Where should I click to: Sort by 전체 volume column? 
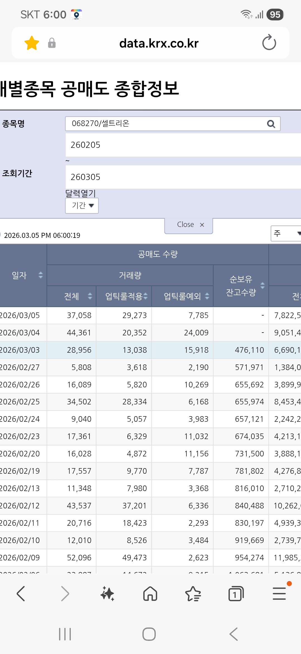[90, 296]
